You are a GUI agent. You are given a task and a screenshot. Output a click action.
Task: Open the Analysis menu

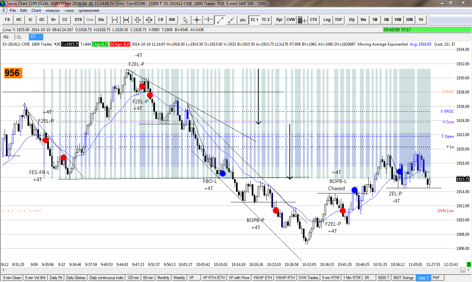click(x=53, y=10)
